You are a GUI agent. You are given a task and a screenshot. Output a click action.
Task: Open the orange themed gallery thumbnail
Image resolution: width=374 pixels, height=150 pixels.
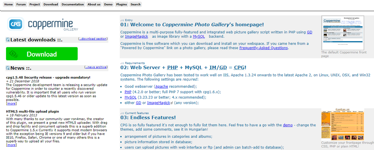343,125
